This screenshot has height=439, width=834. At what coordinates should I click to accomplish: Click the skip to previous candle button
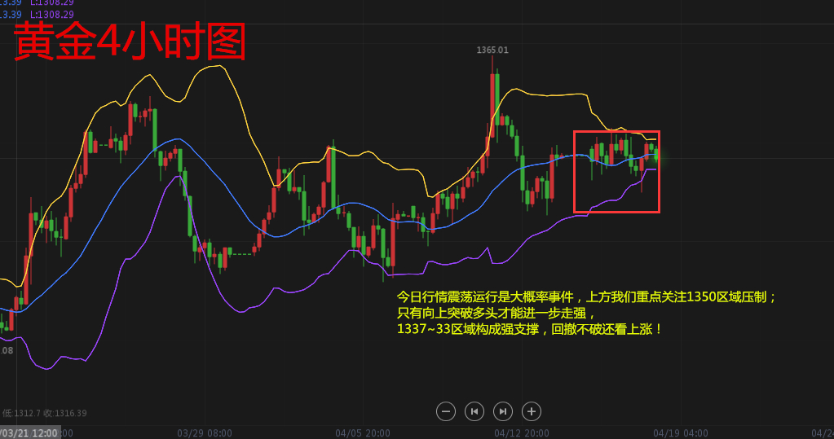(x=474, y=411)
